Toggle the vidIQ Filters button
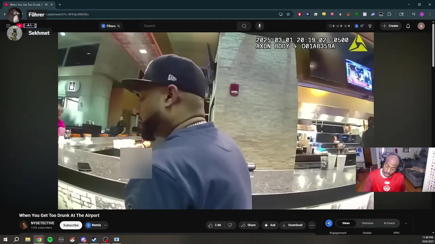 [x=111, y=26]
